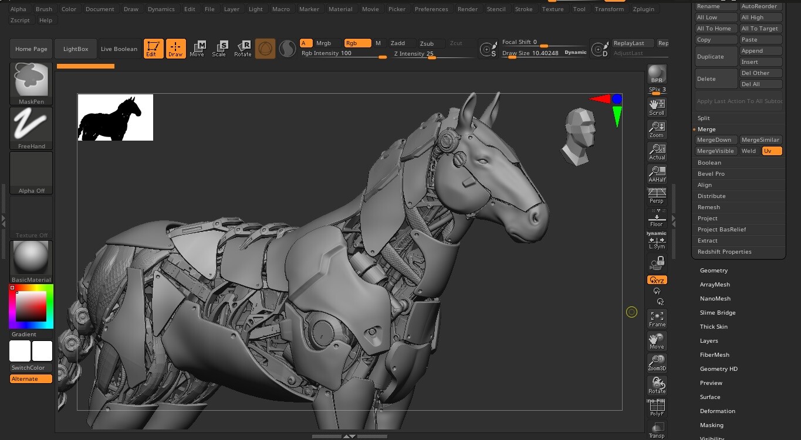801x440 pixels.
Task: Click the horse silhouette thumbnail
Action: coord(115,117)
